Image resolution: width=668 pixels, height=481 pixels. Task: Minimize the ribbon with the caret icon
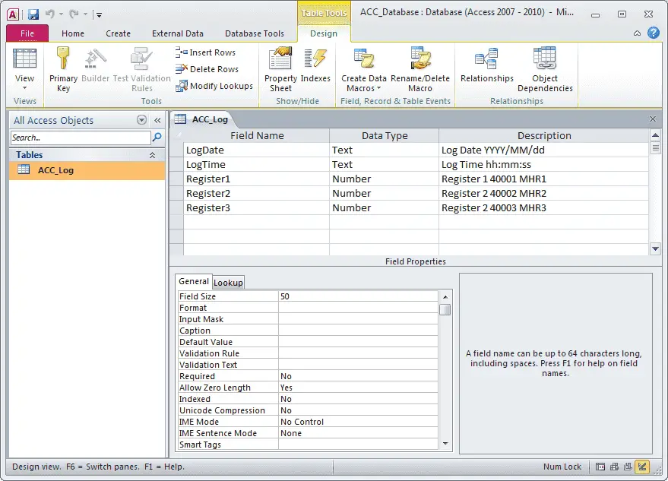[x=637, y=33]
